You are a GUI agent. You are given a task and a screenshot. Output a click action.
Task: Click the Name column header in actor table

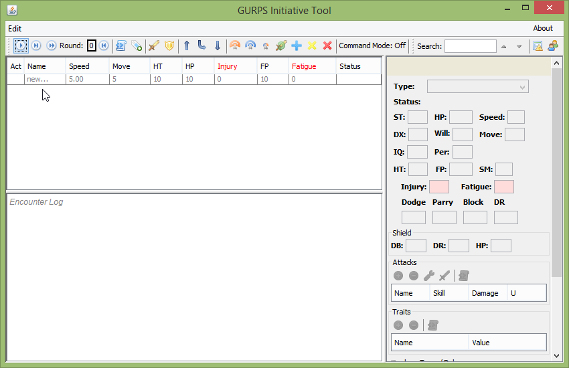45,66
